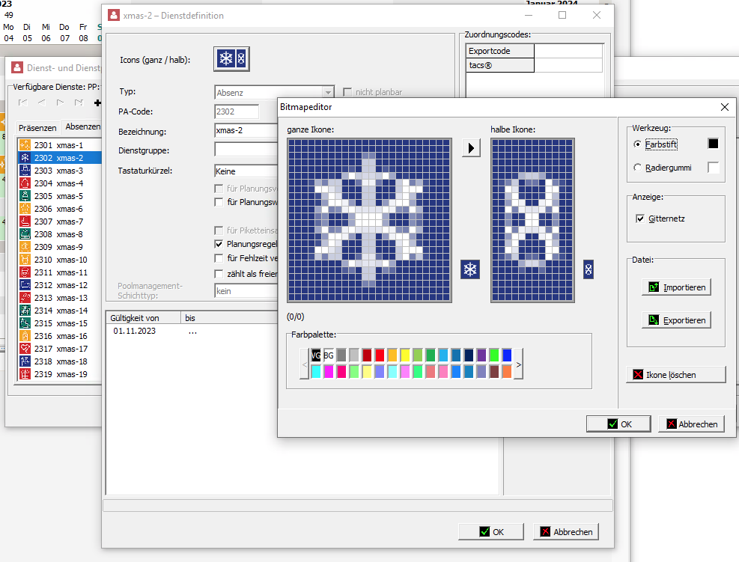This screenshot has height=562, width=739.
Task: Click the Farbstift black color indicator
Action: tap(713, 144)
